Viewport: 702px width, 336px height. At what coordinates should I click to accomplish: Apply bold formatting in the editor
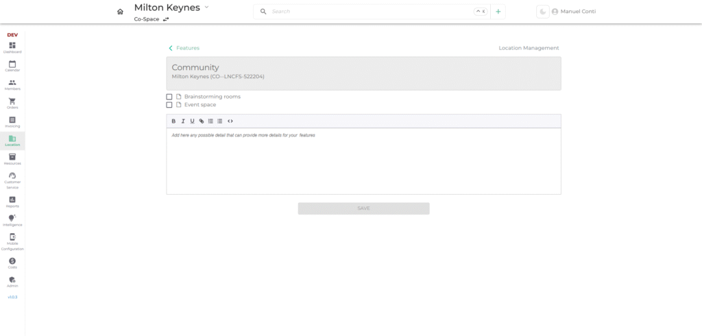[x=173, y=121]
